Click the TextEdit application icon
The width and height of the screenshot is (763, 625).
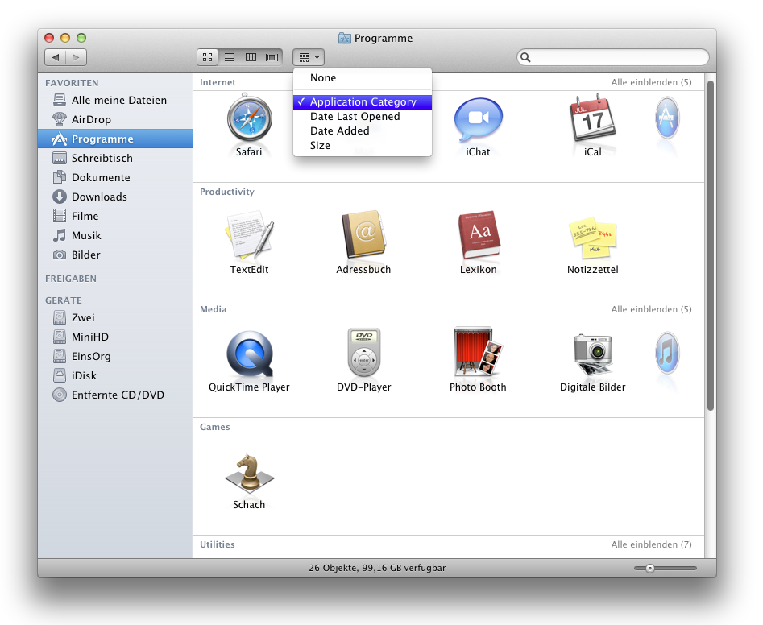249,236
